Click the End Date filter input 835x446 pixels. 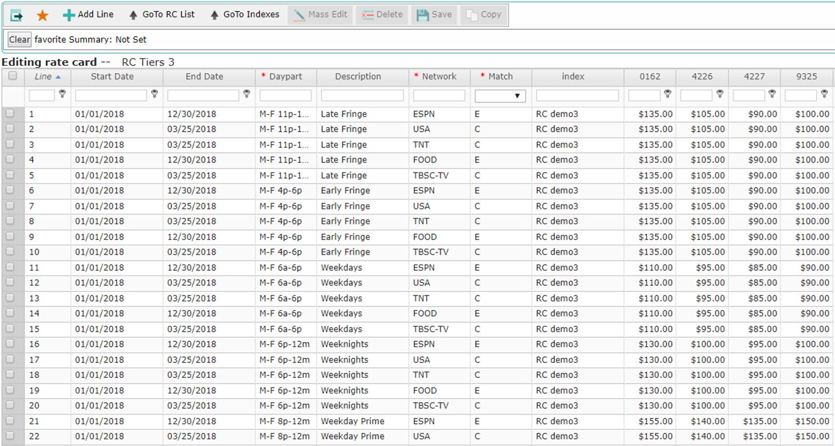pyautogui.click(x=203, y=96)
